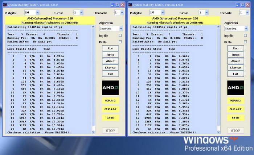Open Fonts in the 64 bit window
254x155 pixels.
coord(235,55)
